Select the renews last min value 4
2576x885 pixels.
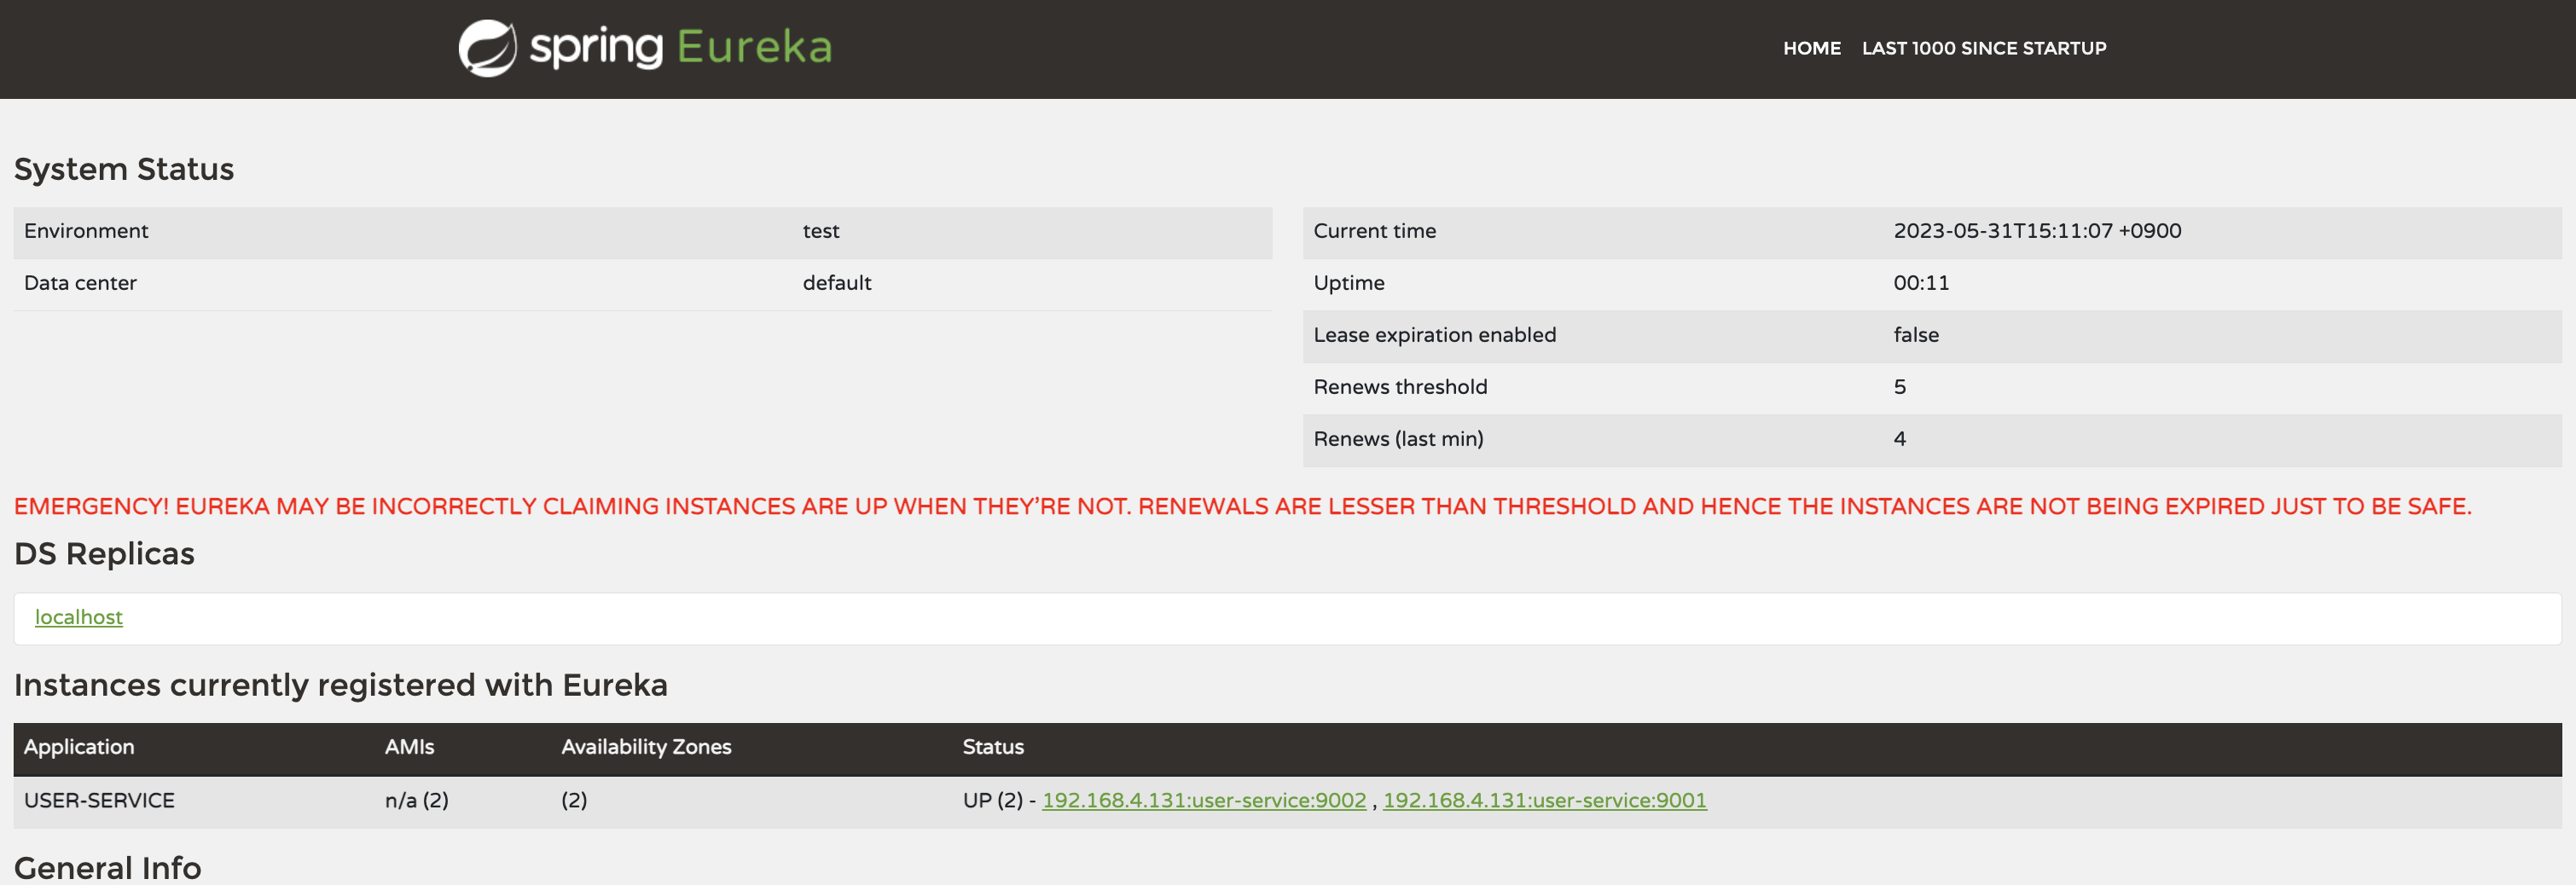tap(1899, 439)
